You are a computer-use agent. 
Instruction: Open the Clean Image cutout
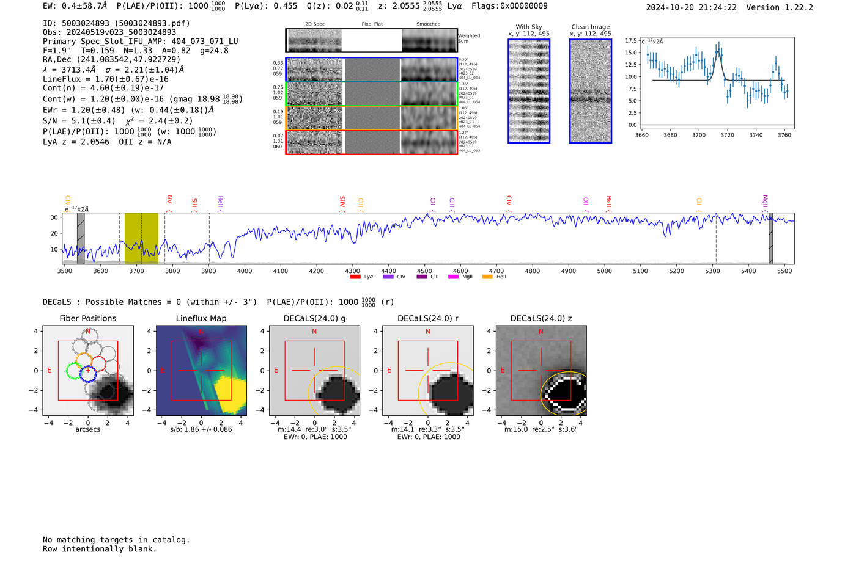coord(591,91)
